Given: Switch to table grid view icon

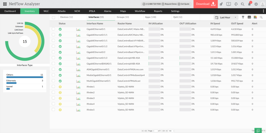Looking at the screenshot, I should click(x=249, y=17).
